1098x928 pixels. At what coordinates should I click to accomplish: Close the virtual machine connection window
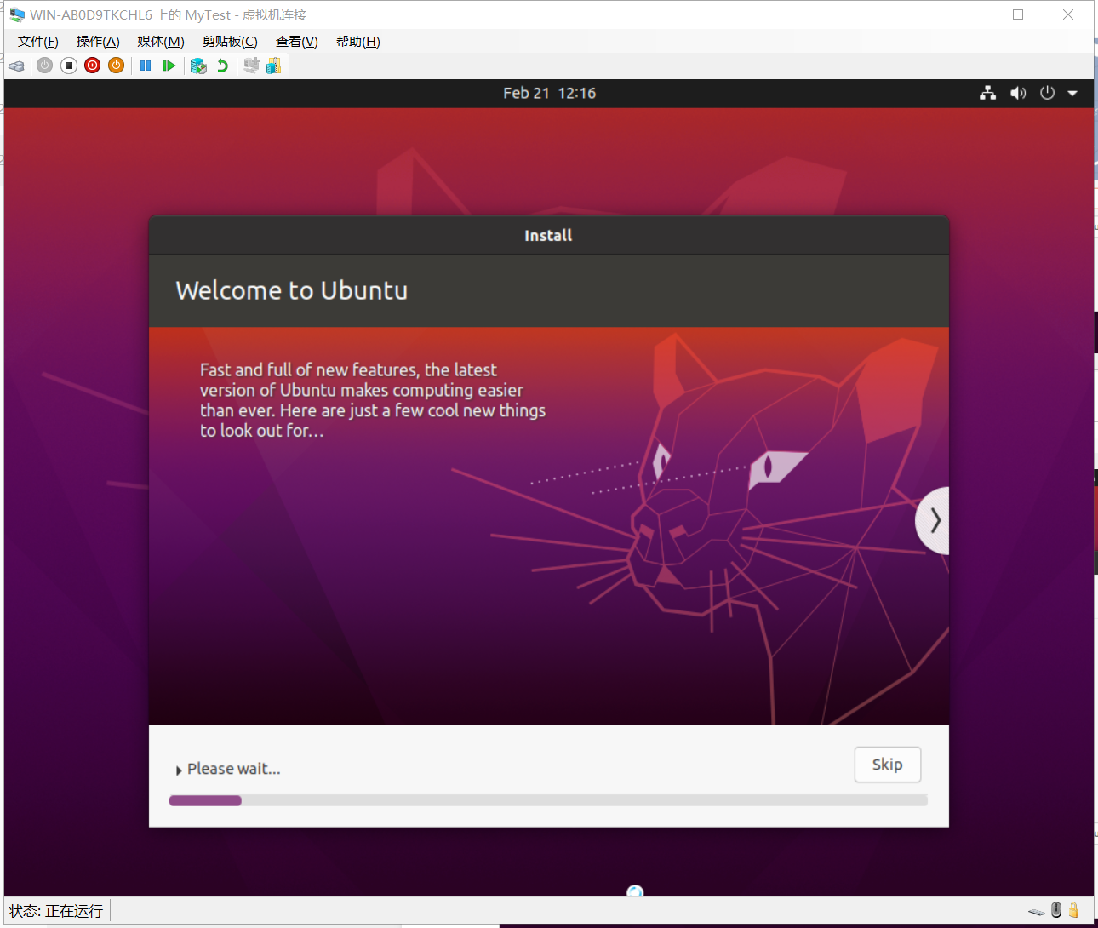[1068, 14]
